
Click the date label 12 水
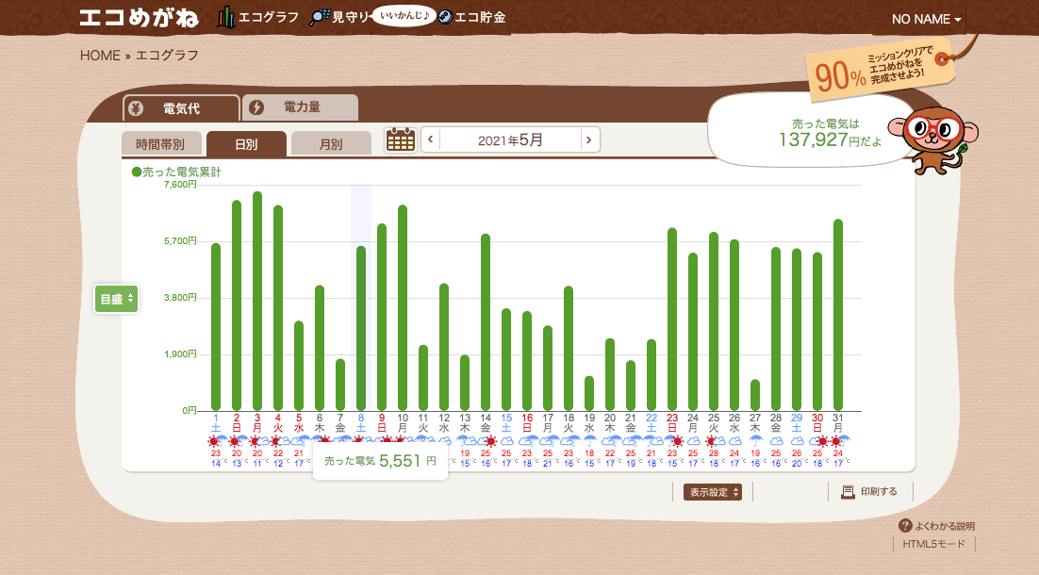(444, 423)
